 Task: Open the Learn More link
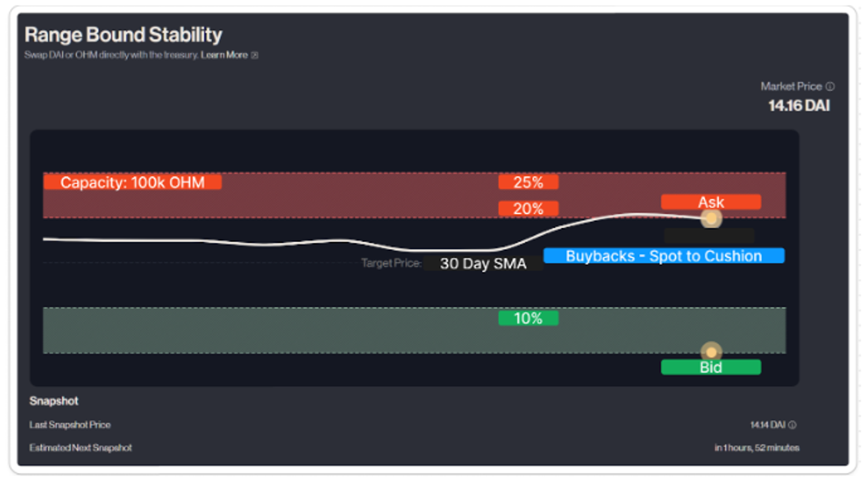[224, 55]
